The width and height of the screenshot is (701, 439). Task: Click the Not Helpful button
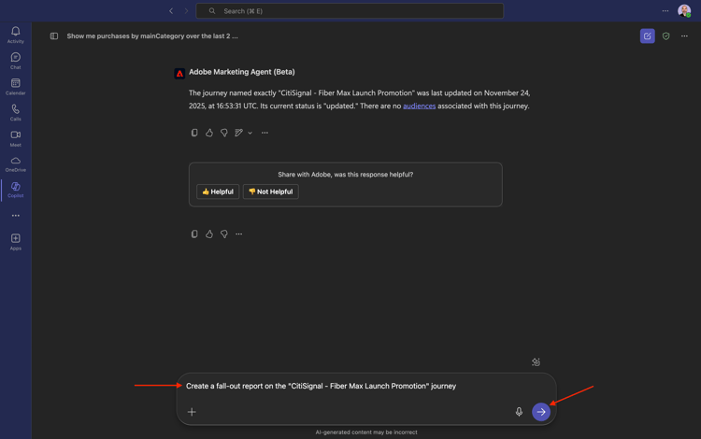[x=270, y=191]
